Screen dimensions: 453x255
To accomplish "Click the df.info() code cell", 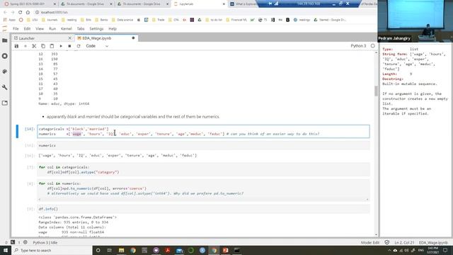I will coord(203,209).
